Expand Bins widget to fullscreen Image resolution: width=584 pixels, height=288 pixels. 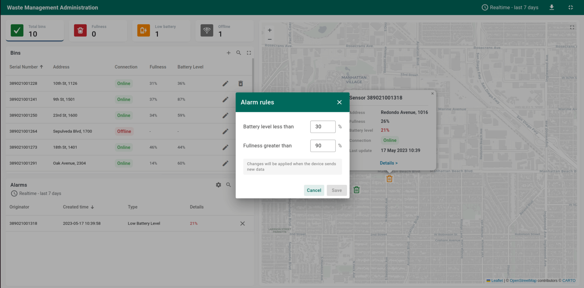point(249,53)
